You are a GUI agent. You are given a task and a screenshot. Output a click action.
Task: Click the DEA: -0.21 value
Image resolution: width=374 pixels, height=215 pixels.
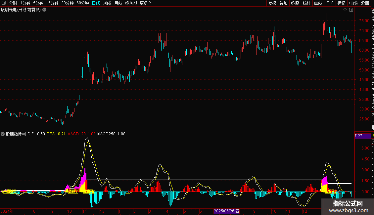point(56,134)
